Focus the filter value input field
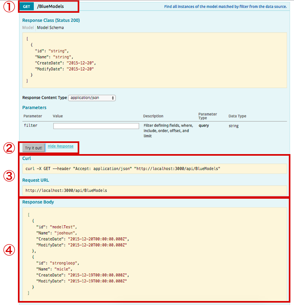 pyautogui.click(x=96, y=126)
